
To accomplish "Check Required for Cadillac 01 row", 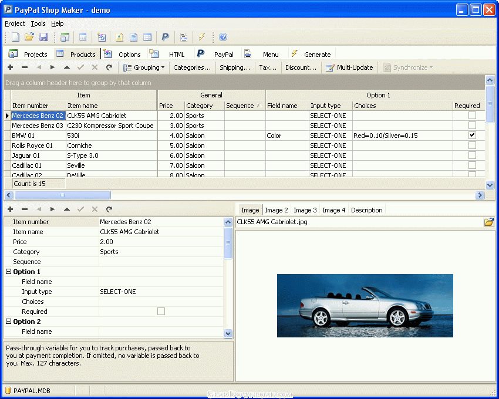I will pos(472,165).
